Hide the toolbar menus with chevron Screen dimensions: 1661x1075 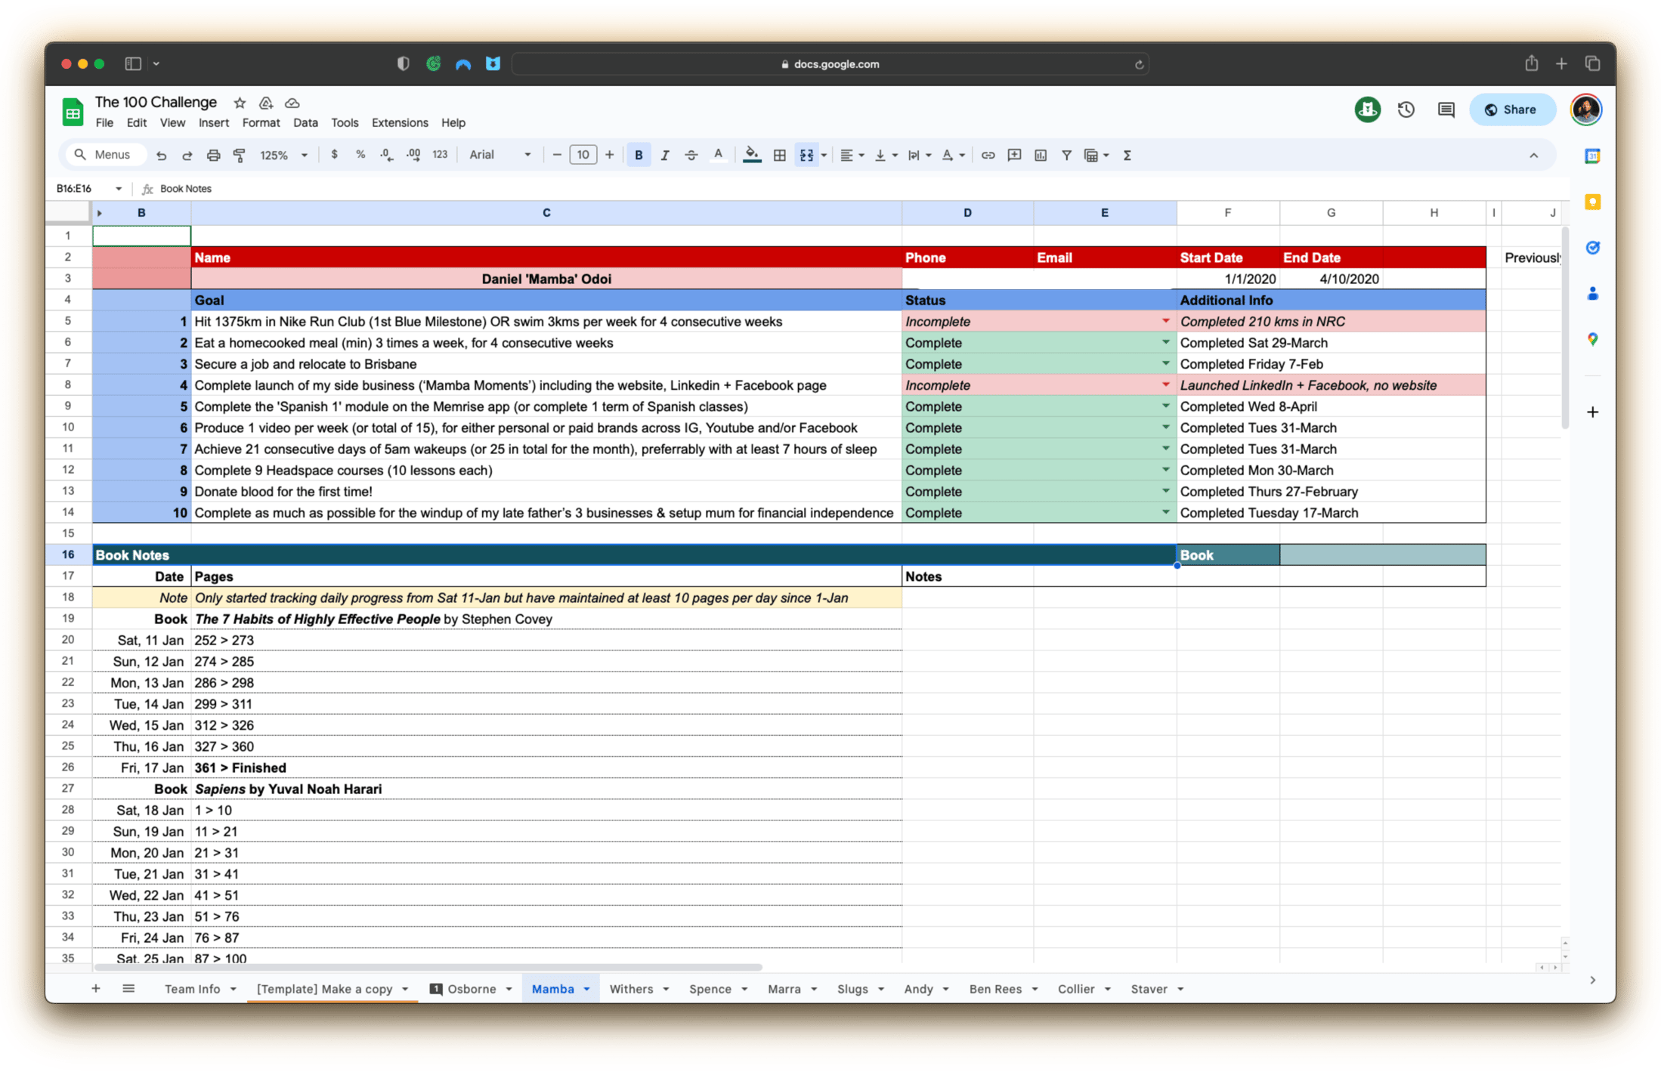(x=1533, y=156)
